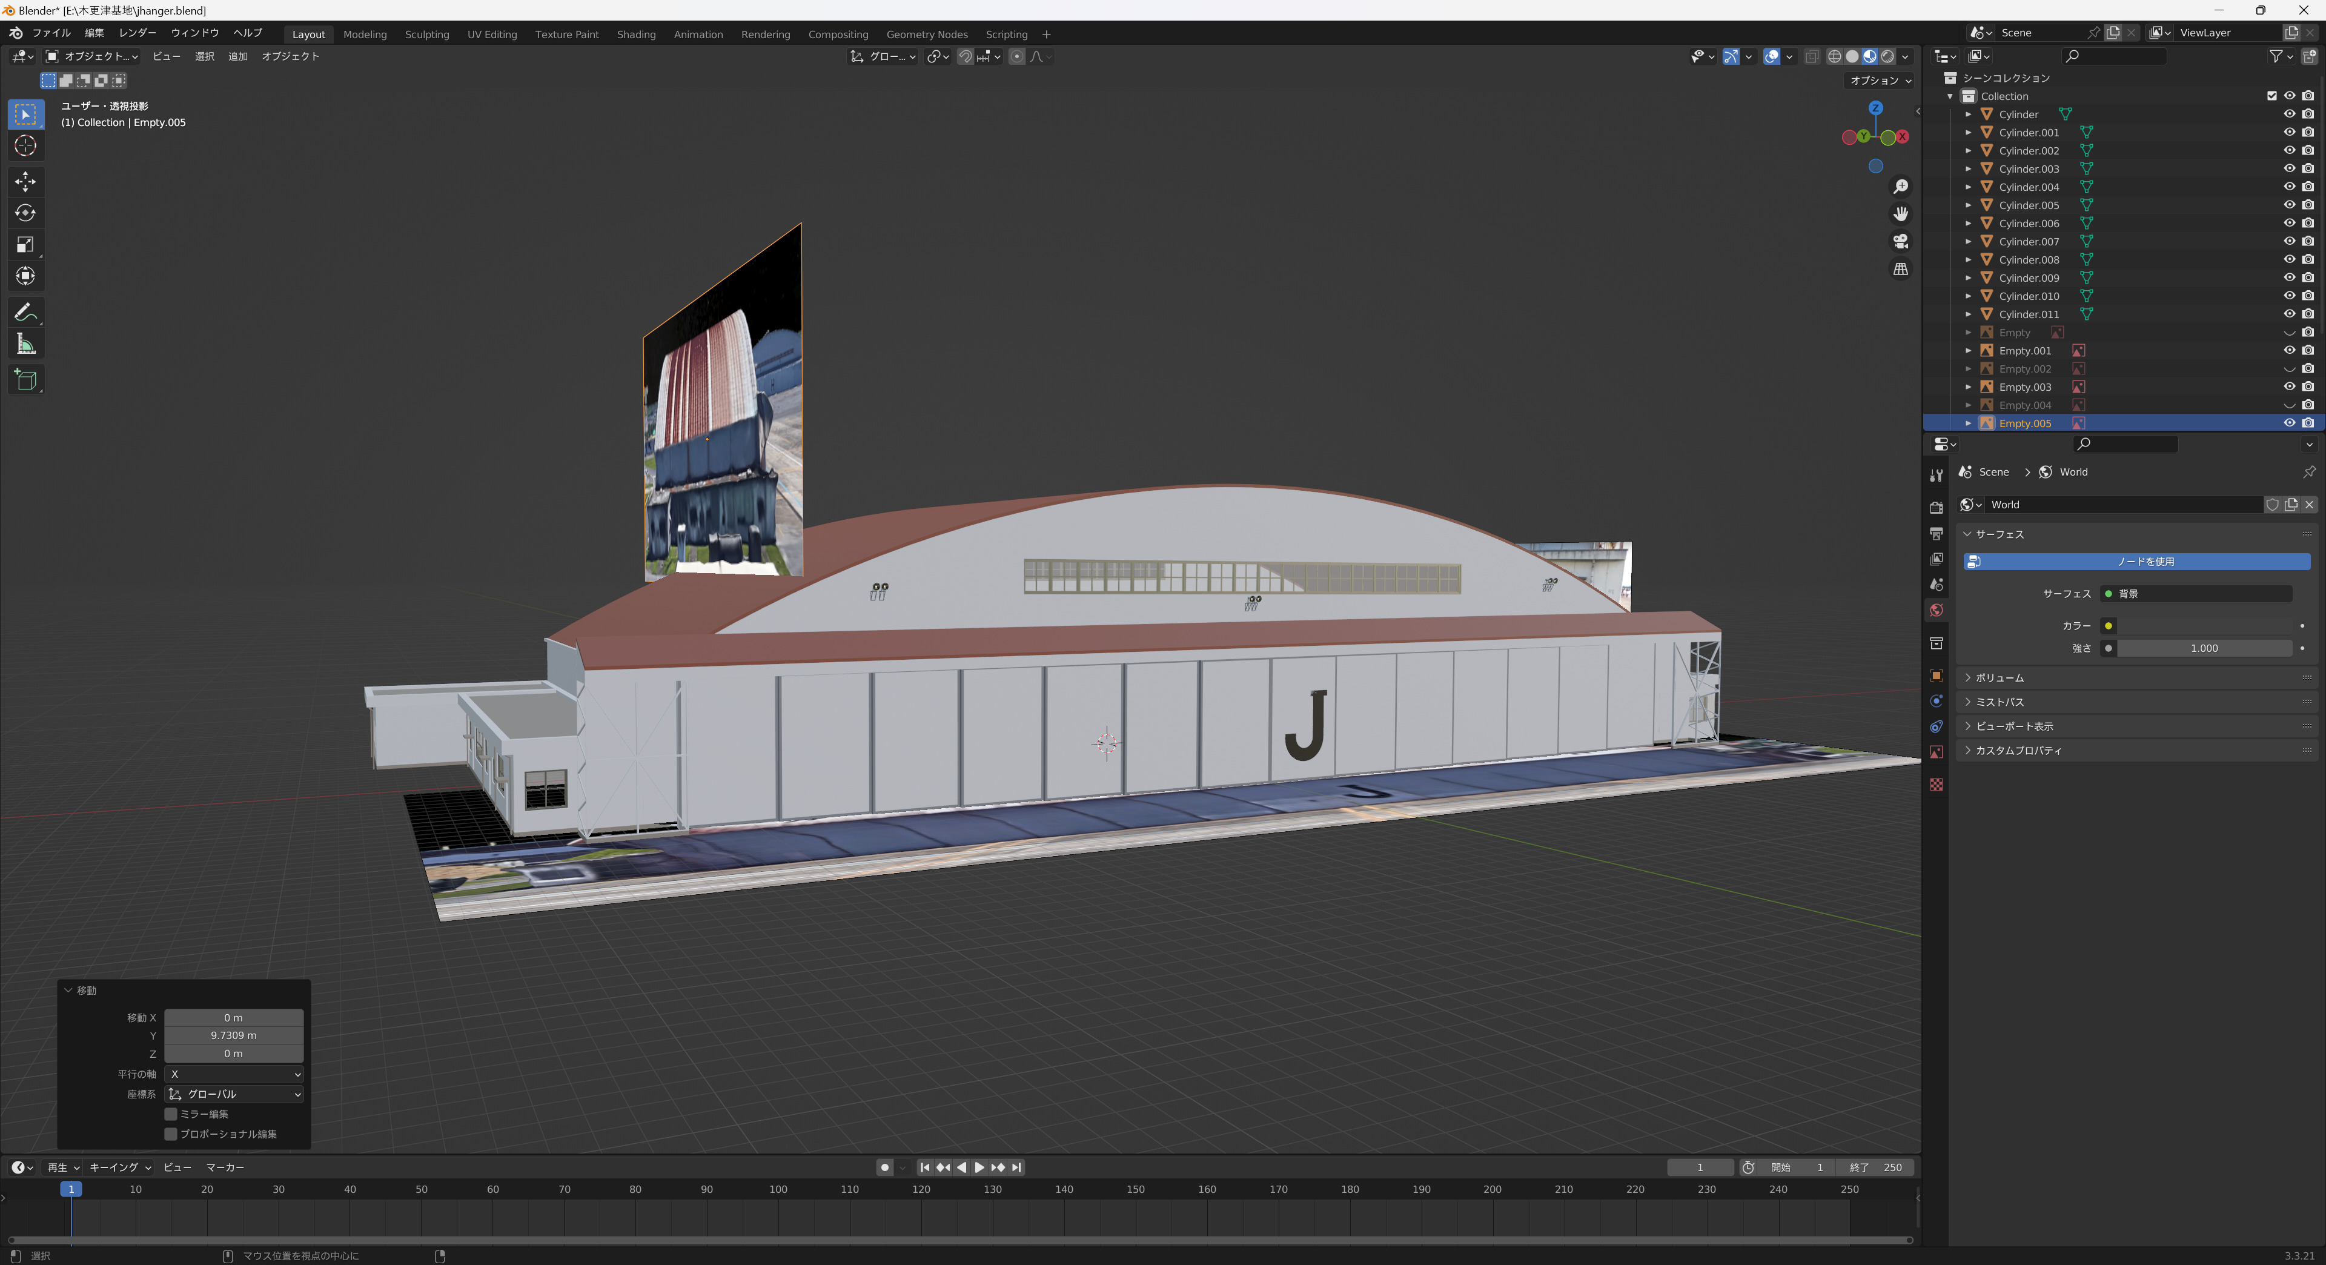Open the object mode dropdown

coord(92,56)
